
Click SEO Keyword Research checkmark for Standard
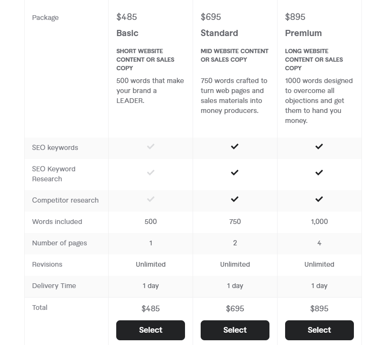tap(235, 173)
